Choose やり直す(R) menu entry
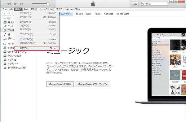 [x=37, y=17]
